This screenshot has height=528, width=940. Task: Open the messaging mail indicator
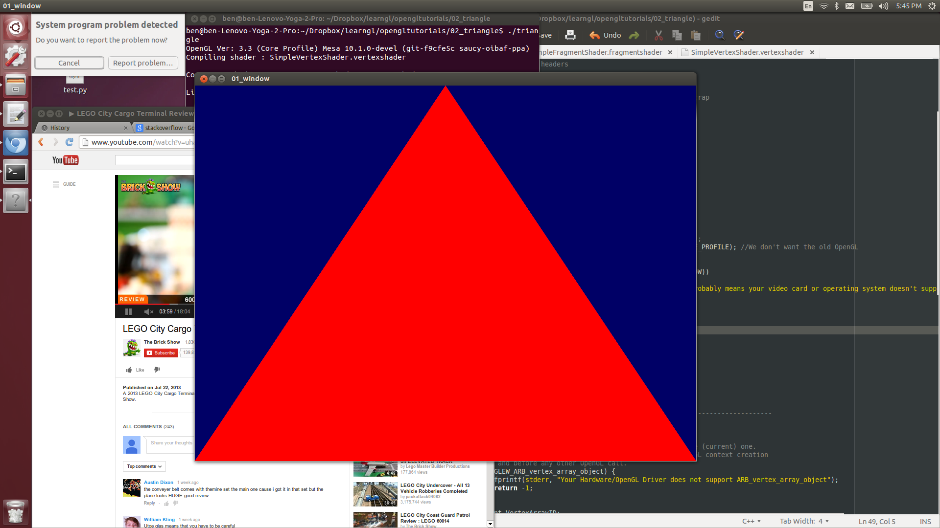point(850,6)
